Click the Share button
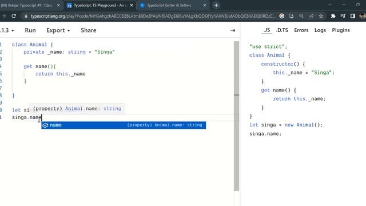The width and height of the screenshot is (366, 206). point(89,30)
